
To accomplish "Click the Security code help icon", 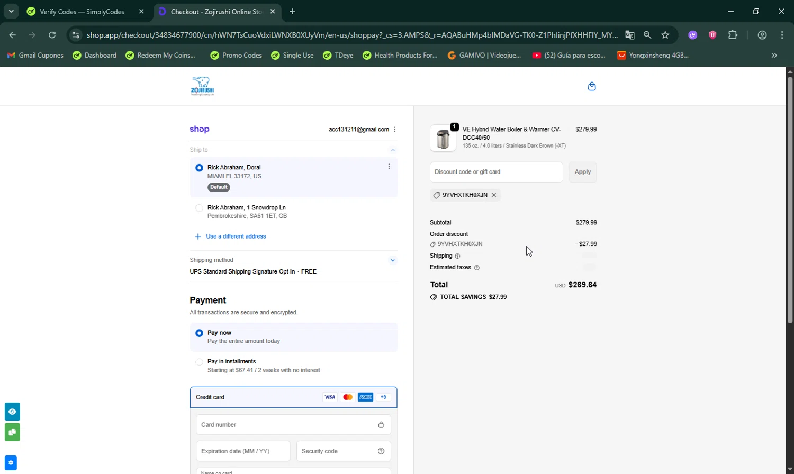I will pos(381,451).
